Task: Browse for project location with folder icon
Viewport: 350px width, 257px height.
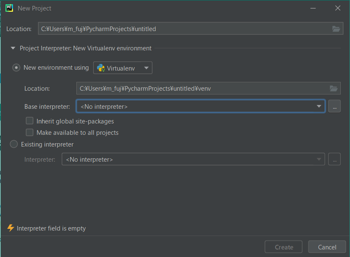Action: [336, 29]
